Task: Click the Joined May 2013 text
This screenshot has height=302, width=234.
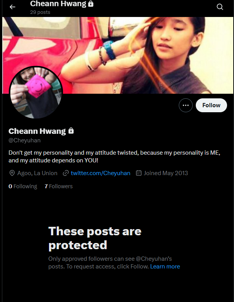Action: [166, 173]
